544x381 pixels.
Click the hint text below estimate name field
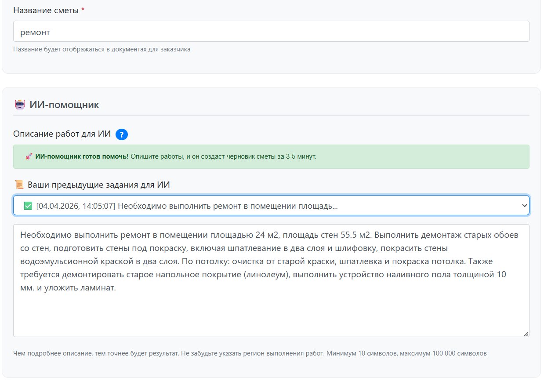102,49
